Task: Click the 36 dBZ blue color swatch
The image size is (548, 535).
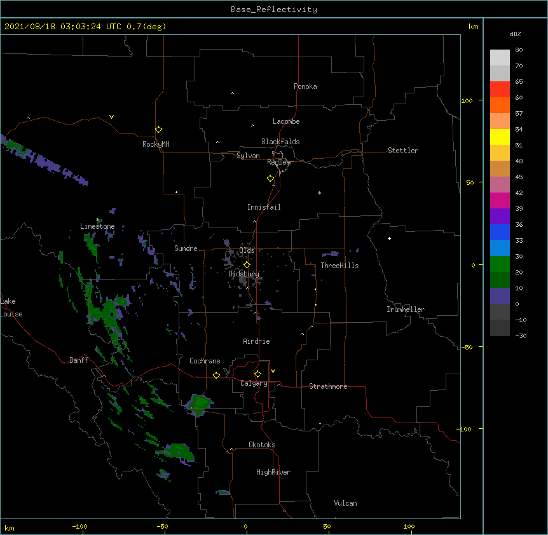Action: (x=500, y=232)
